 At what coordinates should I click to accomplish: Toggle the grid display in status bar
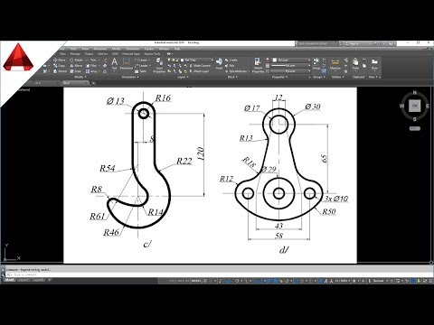pyautogui.click(x=205, y=281)
